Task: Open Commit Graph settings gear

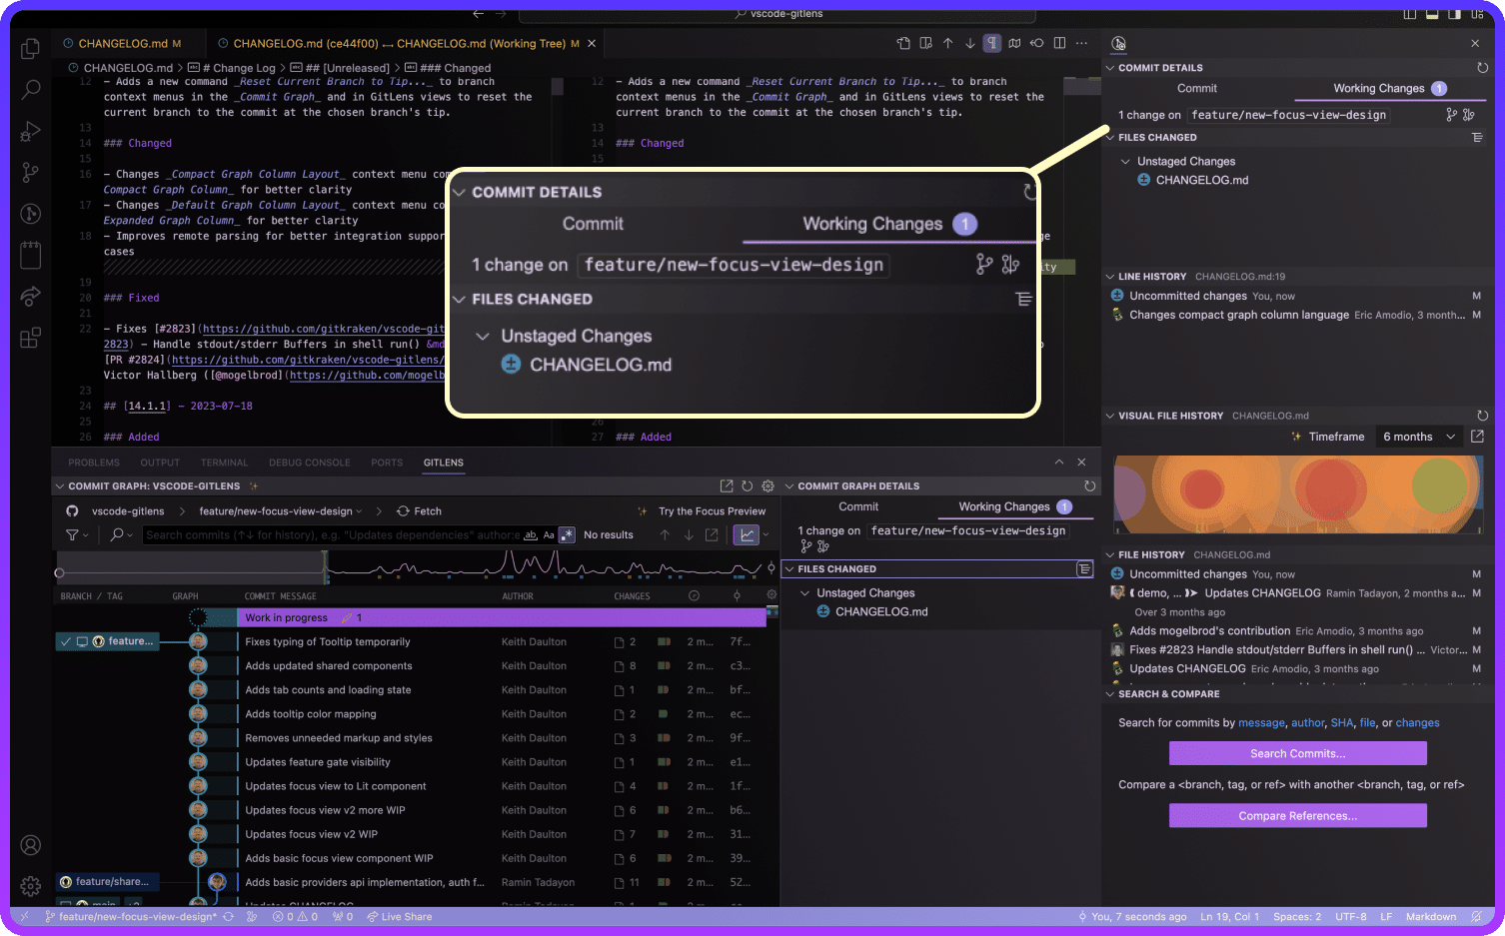Action: coord(767,486)
